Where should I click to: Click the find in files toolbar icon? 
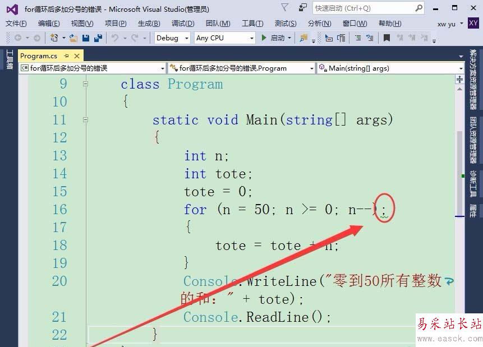pyautogui.click(x=303, y=38)
